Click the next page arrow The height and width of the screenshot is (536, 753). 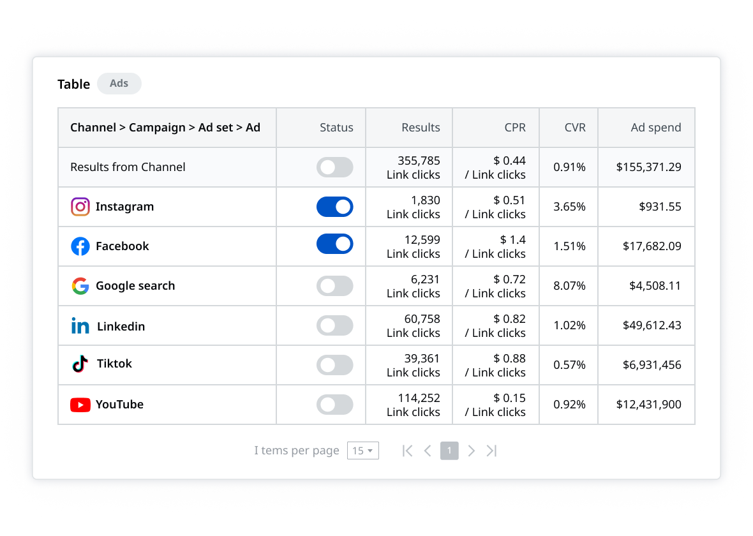pyautogui.click(x=471, y=450)
